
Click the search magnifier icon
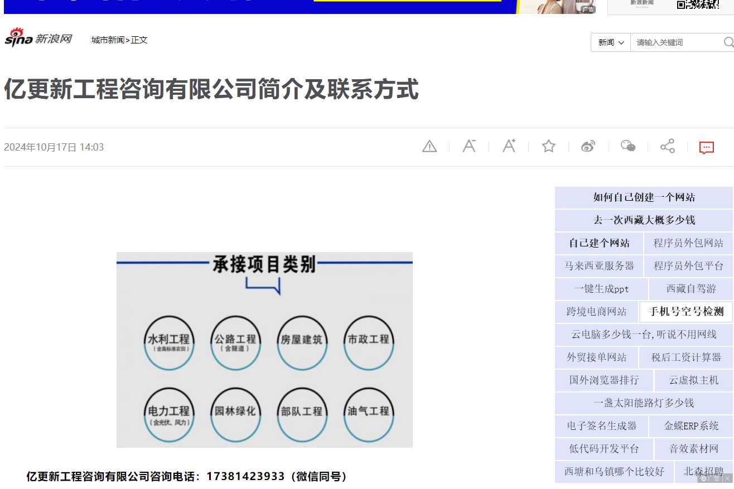(728, 42)
